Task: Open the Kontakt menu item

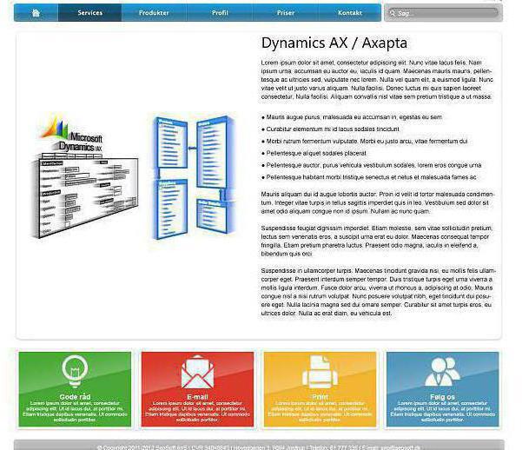Action: 349,13
